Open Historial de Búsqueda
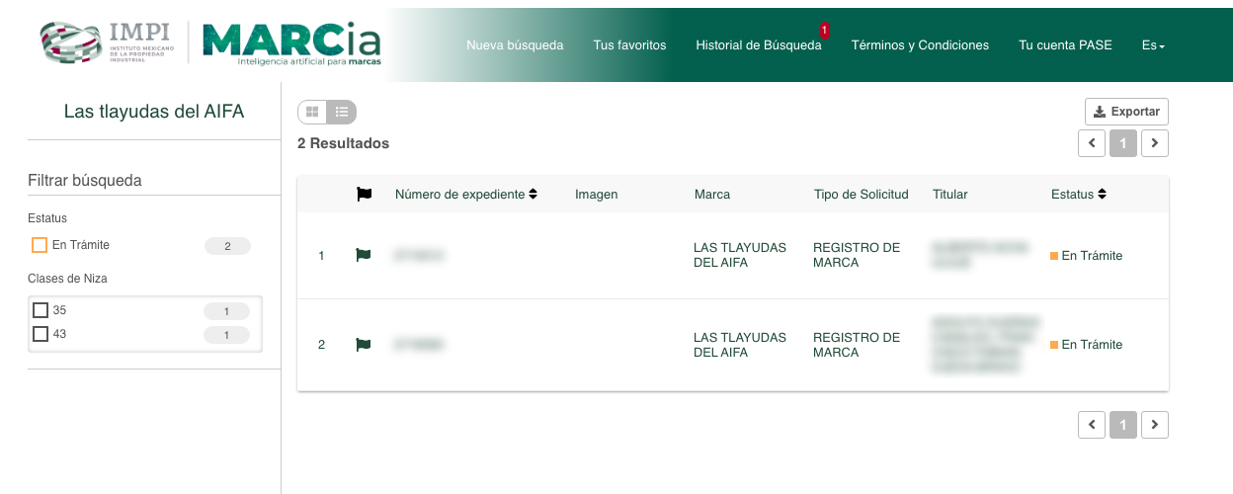 758,45
